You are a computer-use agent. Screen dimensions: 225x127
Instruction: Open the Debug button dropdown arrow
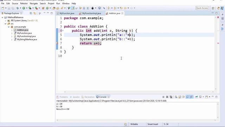[x=20, y=8]
